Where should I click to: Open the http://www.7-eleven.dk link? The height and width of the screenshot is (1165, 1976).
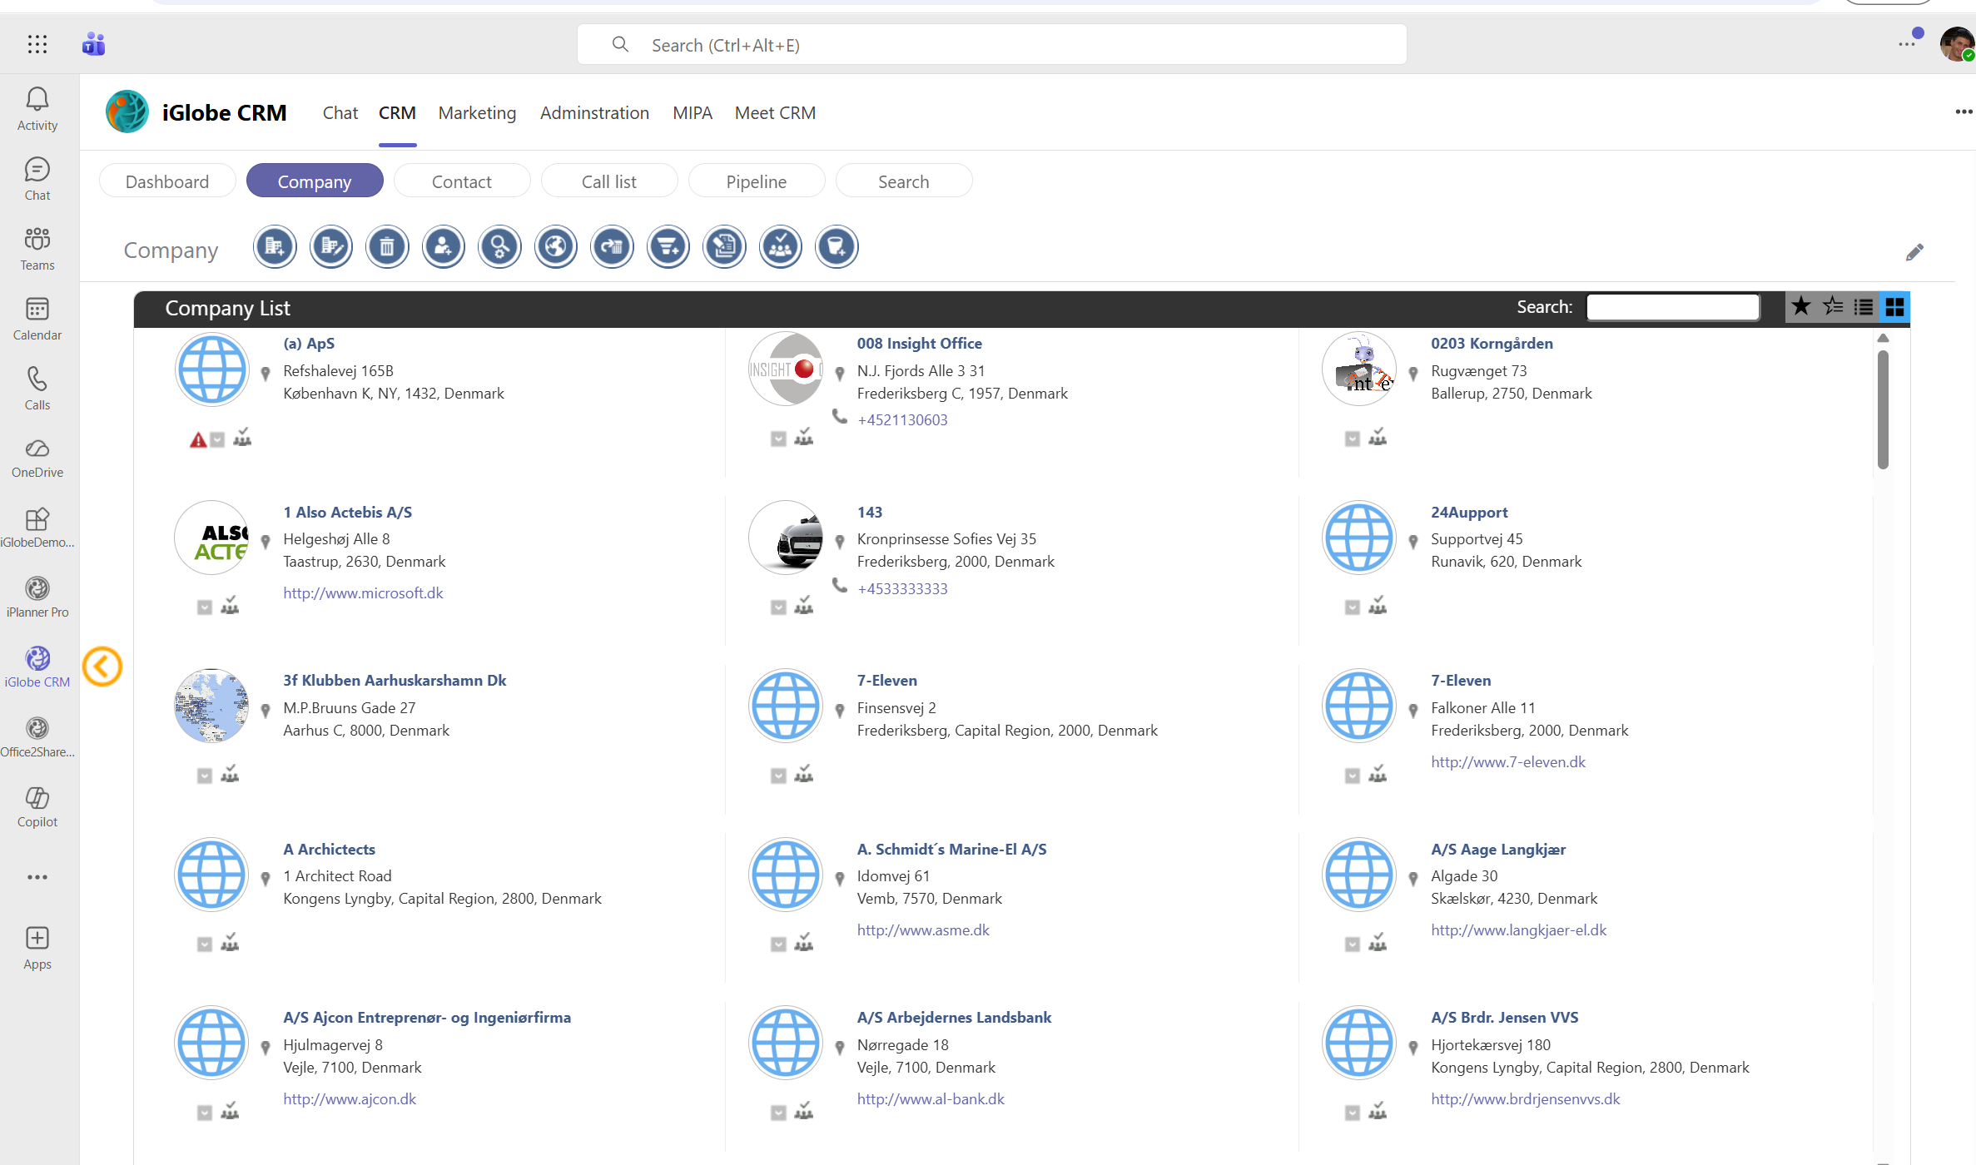pyautogui.click(x=1507, y=761)
